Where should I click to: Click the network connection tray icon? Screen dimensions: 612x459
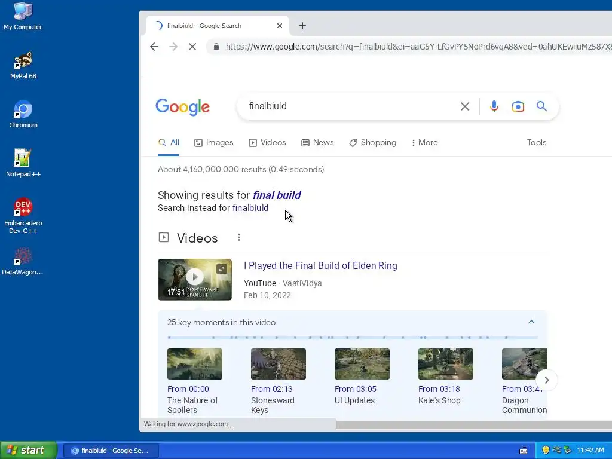pos(556,450)
